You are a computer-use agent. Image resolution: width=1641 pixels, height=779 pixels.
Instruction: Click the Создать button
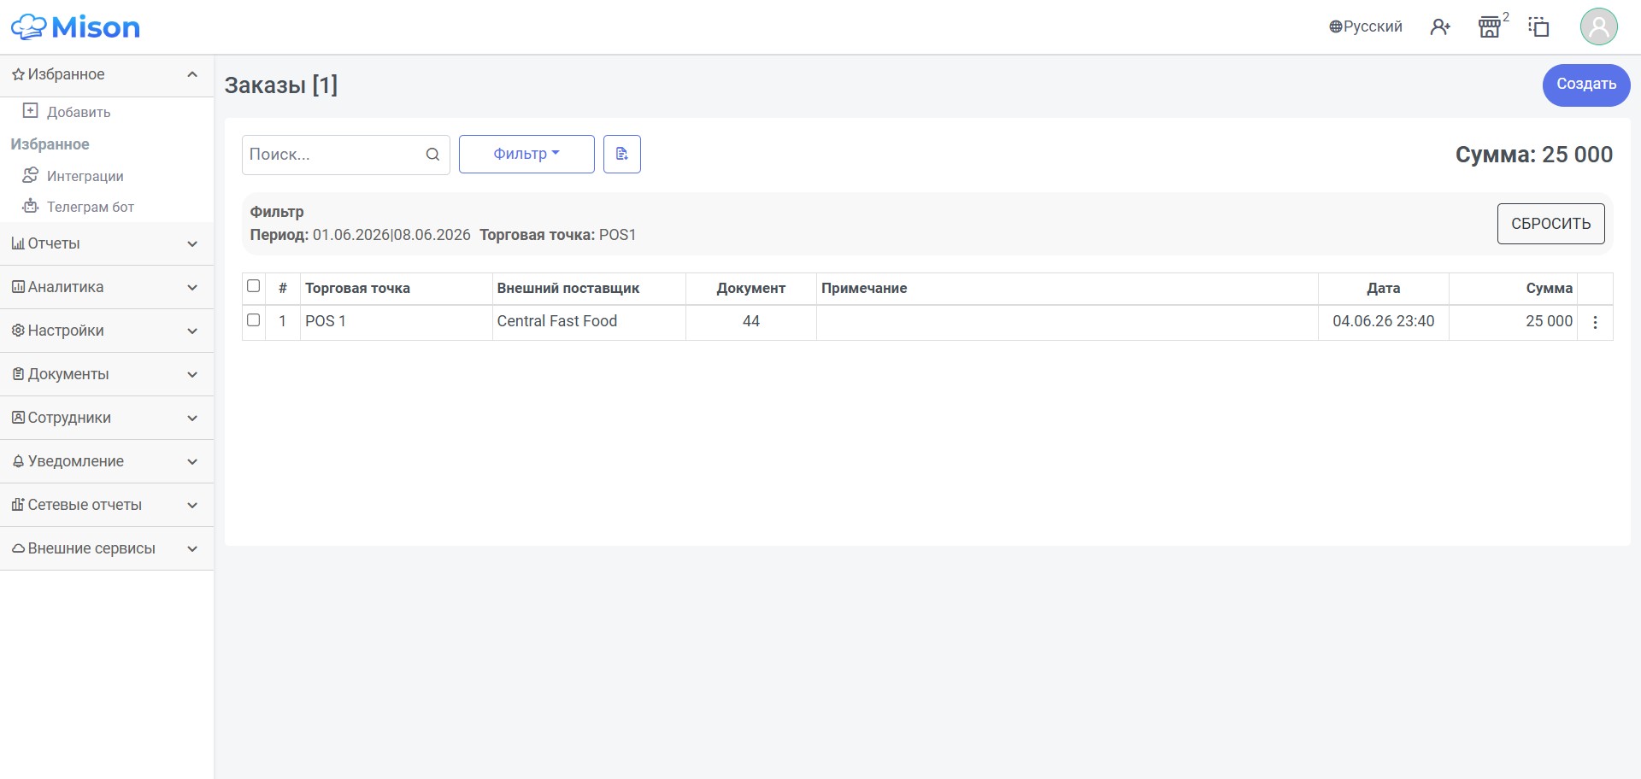[1586, 85]
